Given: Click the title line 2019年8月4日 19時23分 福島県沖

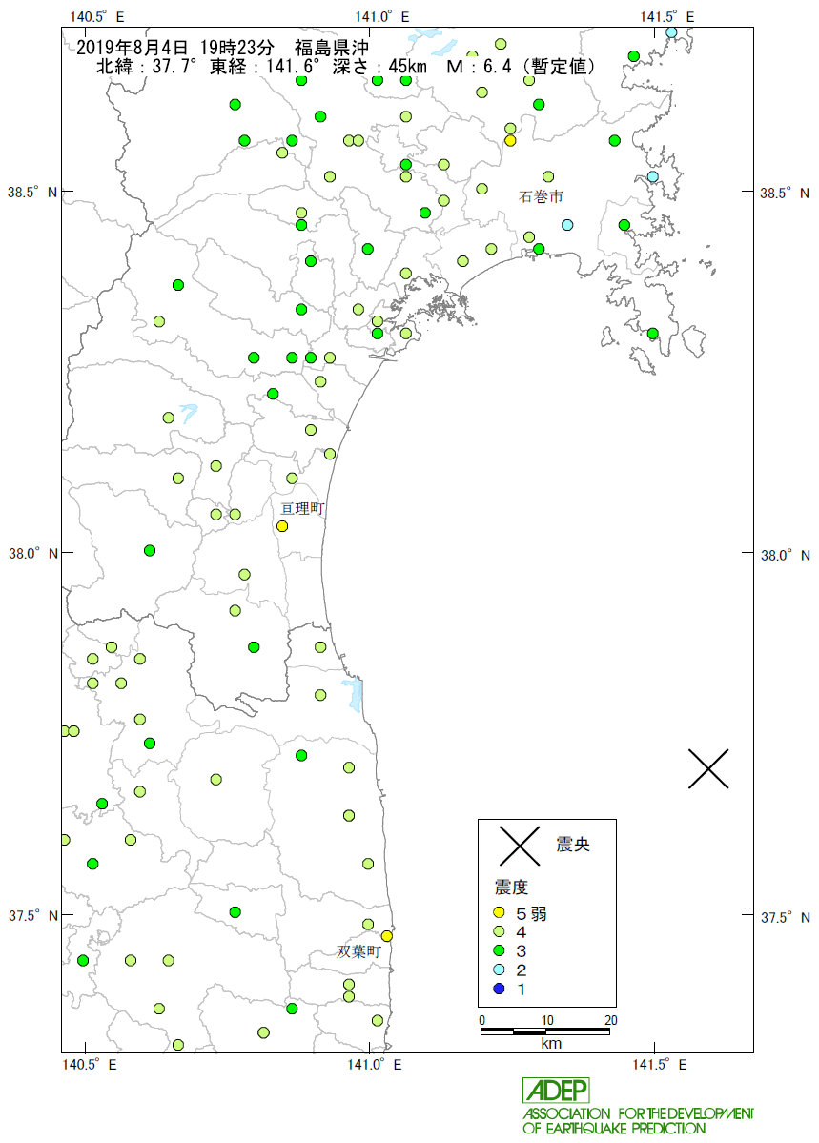Looking at the screenshot, I should (x=222, y=48).
